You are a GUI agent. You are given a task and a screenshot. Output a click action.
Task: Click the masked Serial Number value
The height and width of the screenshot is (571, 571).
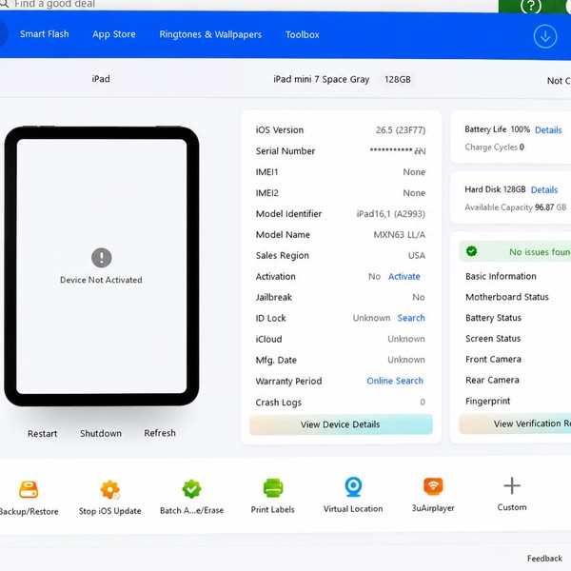coord(398,150)
